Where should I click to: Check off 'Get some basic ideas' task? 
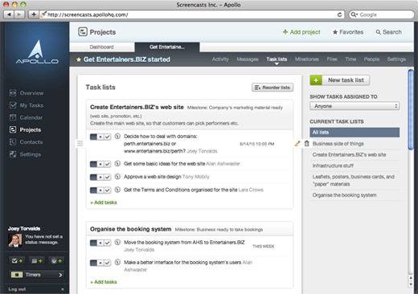108,164
